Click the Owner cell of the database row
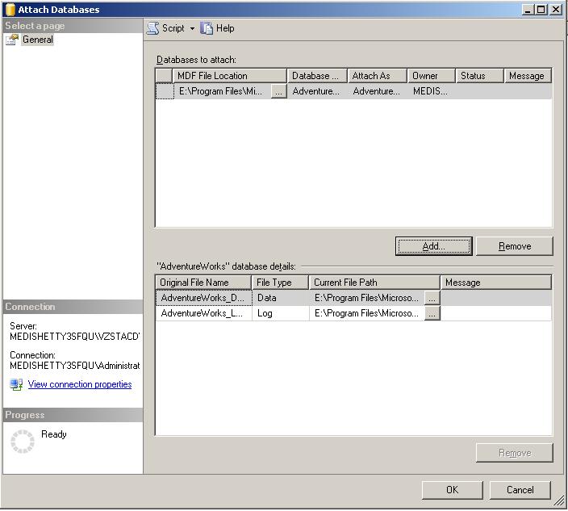The image size is (568, 511). 431,92
